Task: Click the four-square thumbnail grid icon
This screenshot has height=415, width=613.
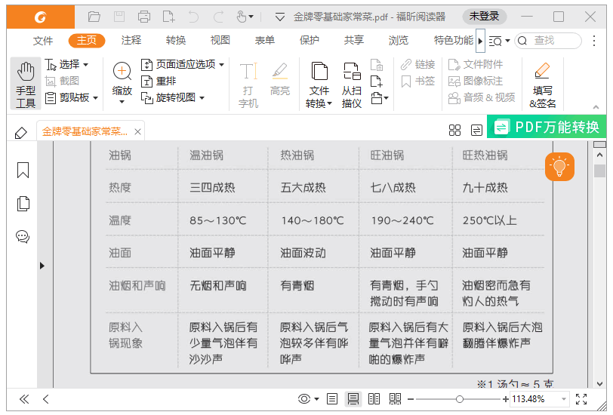Action: coord(454,130)
